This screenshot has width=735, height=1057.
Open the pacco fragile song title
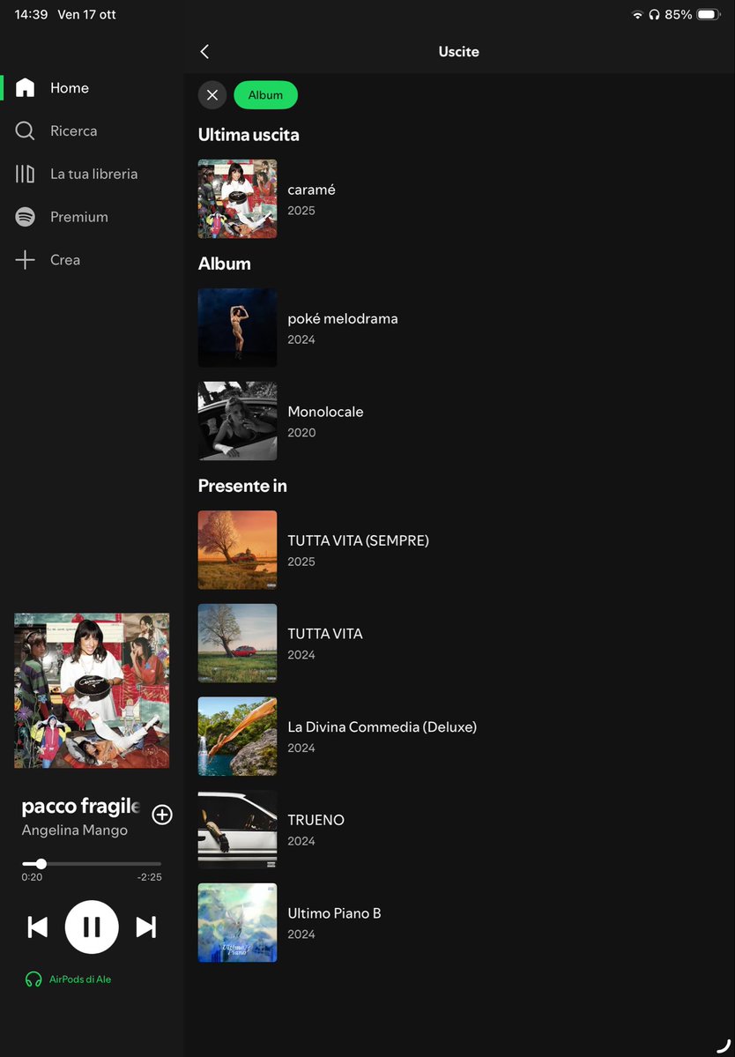click(81, 806)
